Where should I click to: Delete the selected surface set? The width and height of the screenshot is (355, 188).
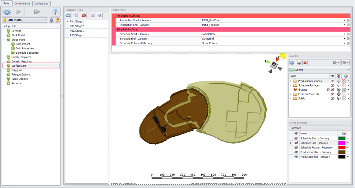pyautogui.click(x=84, y=15)
